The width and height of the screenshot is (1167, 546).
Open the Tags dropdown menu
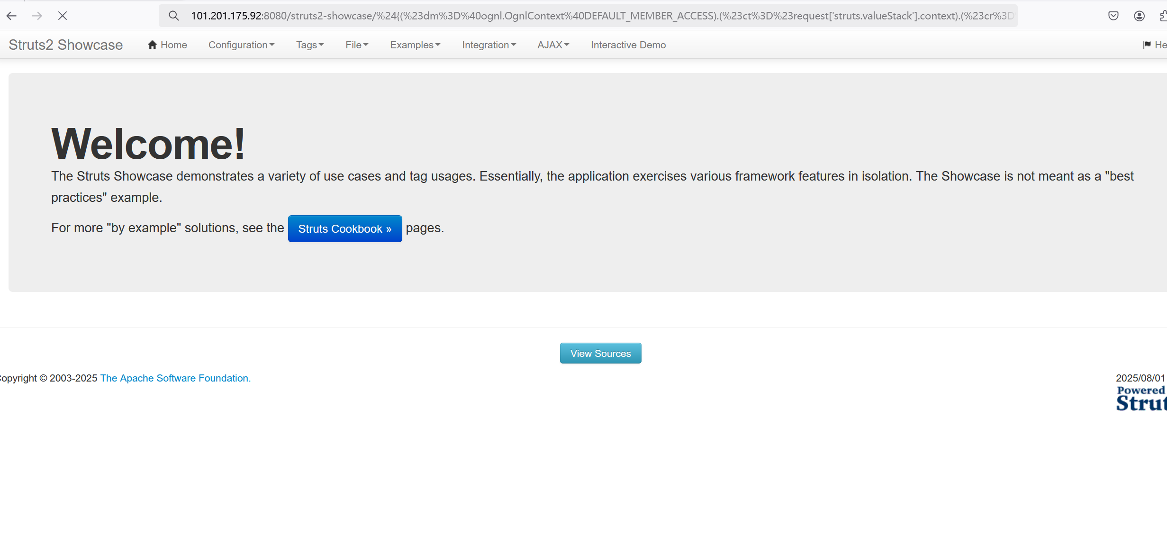[x=310, y=45]
